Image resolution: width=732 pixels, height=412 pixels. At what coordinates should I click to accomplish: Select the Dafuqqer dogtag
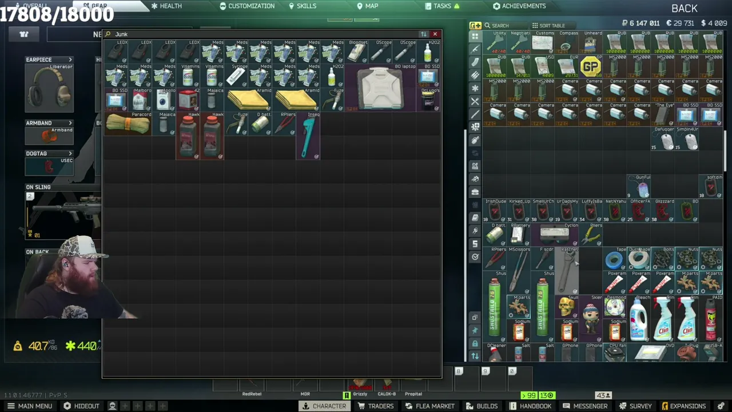[x=662, y=139]
